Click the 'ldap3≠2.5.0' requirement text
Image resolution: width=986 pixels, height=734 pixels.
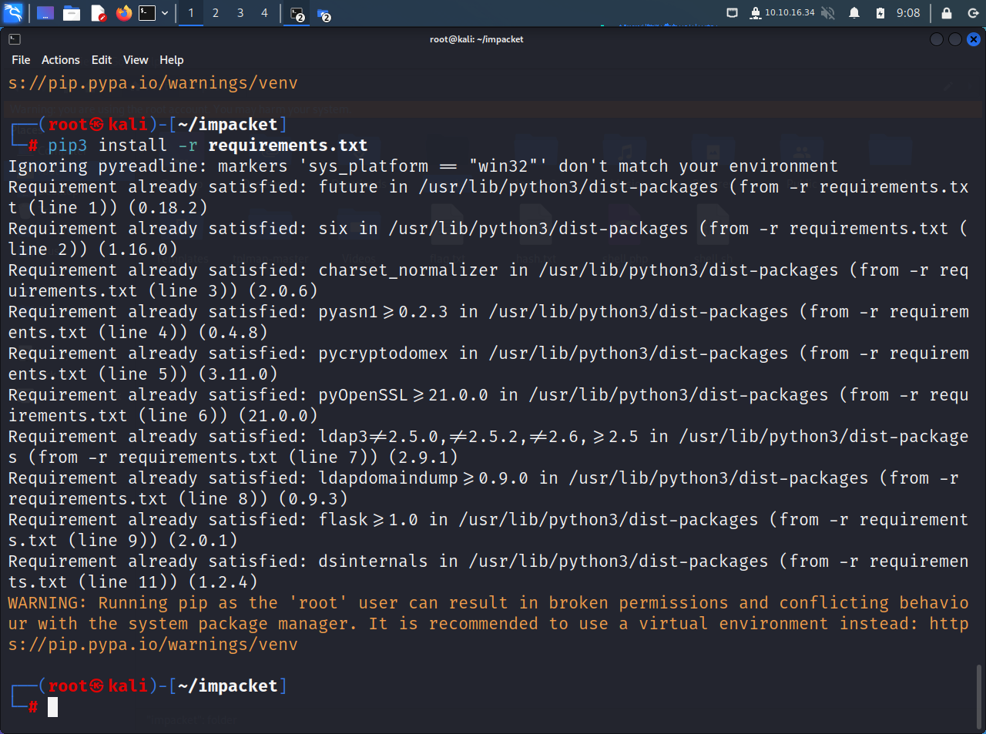tap(378, 437)
